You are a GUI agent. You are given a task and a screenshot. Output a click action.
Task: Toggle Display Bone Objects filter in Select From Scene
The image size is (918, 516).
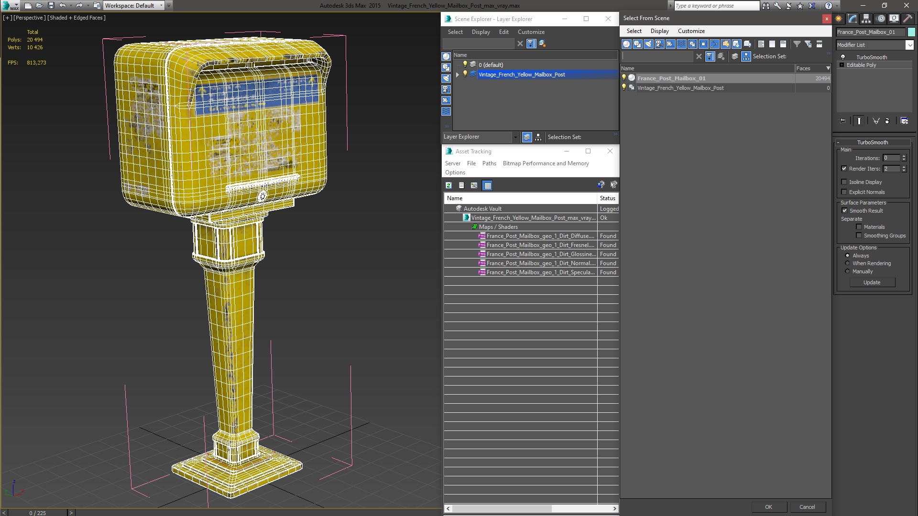[714, 44]
